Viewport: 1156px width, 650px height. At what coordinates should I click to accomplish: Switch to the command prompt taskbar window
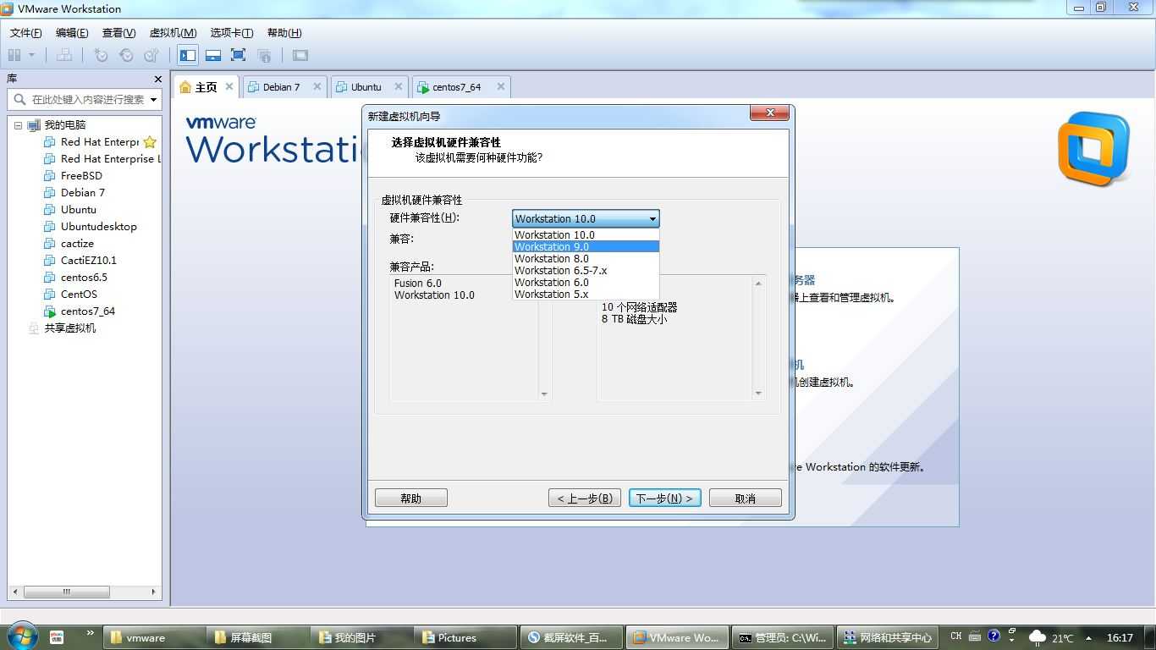click(784, 638)
